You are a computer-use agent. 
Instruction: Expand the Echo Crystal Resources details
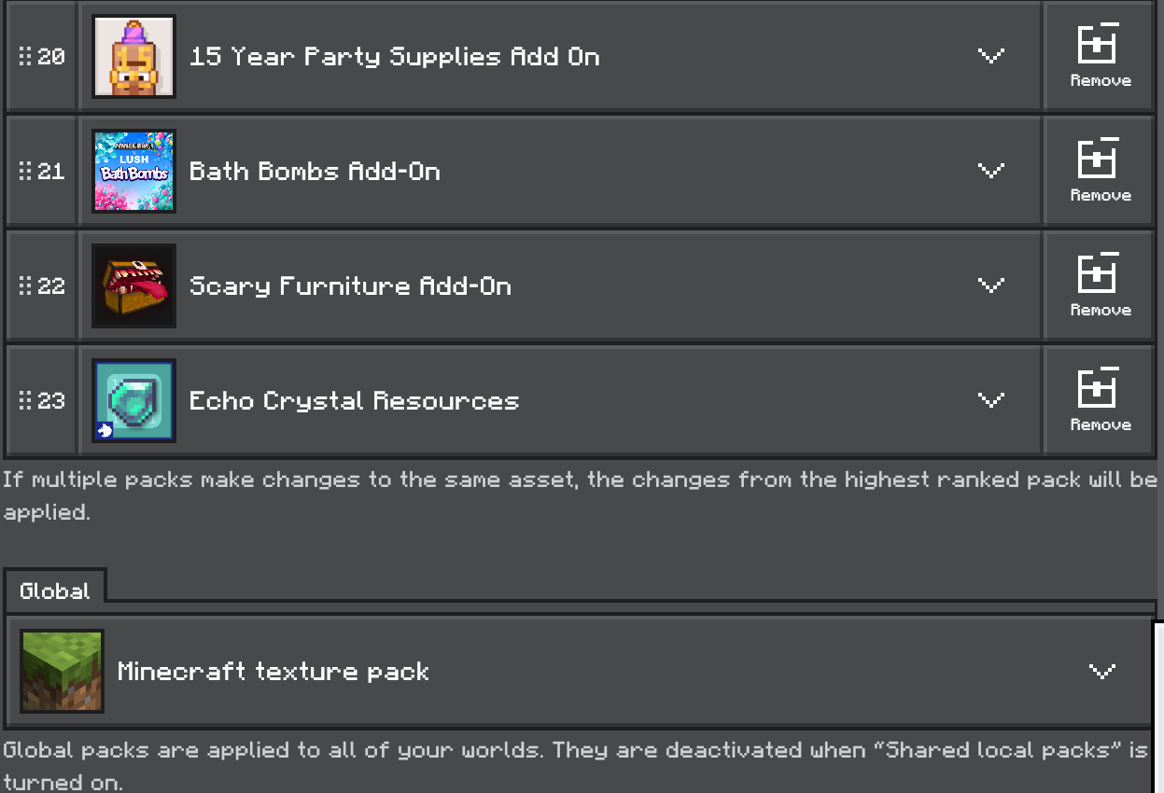(x=989, y=400)
